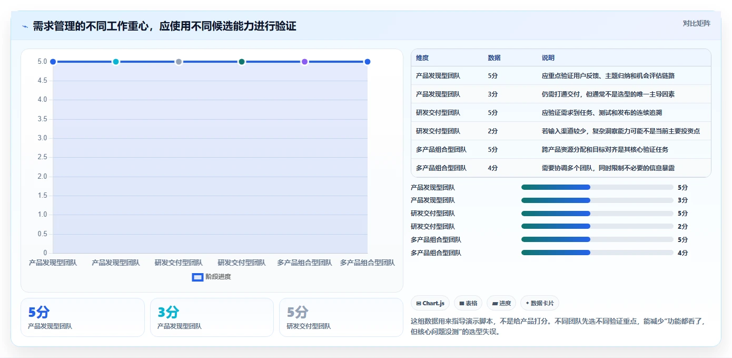Click the 表格 tag chip
Viewport: 732px width, 358px height.
point(468,303)
